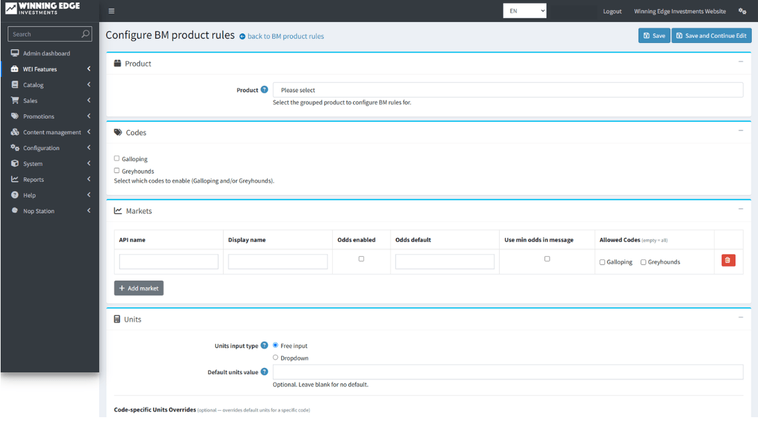Screen dimensions: 758x426
Task: Collapse the Units panel
Action: coord(740,317)
